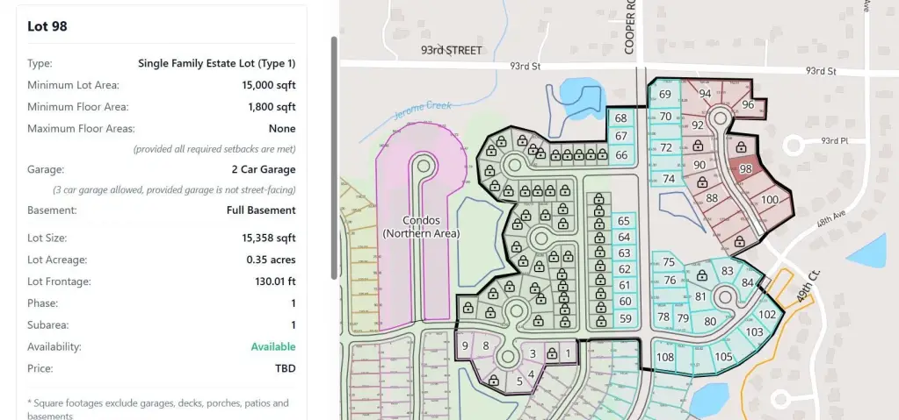899x420 pixels.
Task: Open lot 59 details
Action: point(625,318)
